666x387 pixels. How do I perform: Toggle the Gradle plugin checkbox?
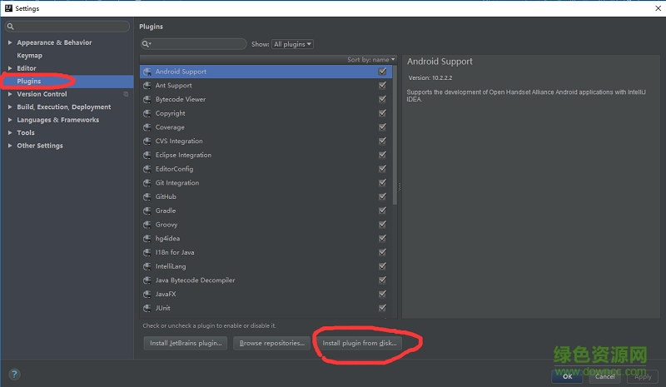(x=382, y=211)
